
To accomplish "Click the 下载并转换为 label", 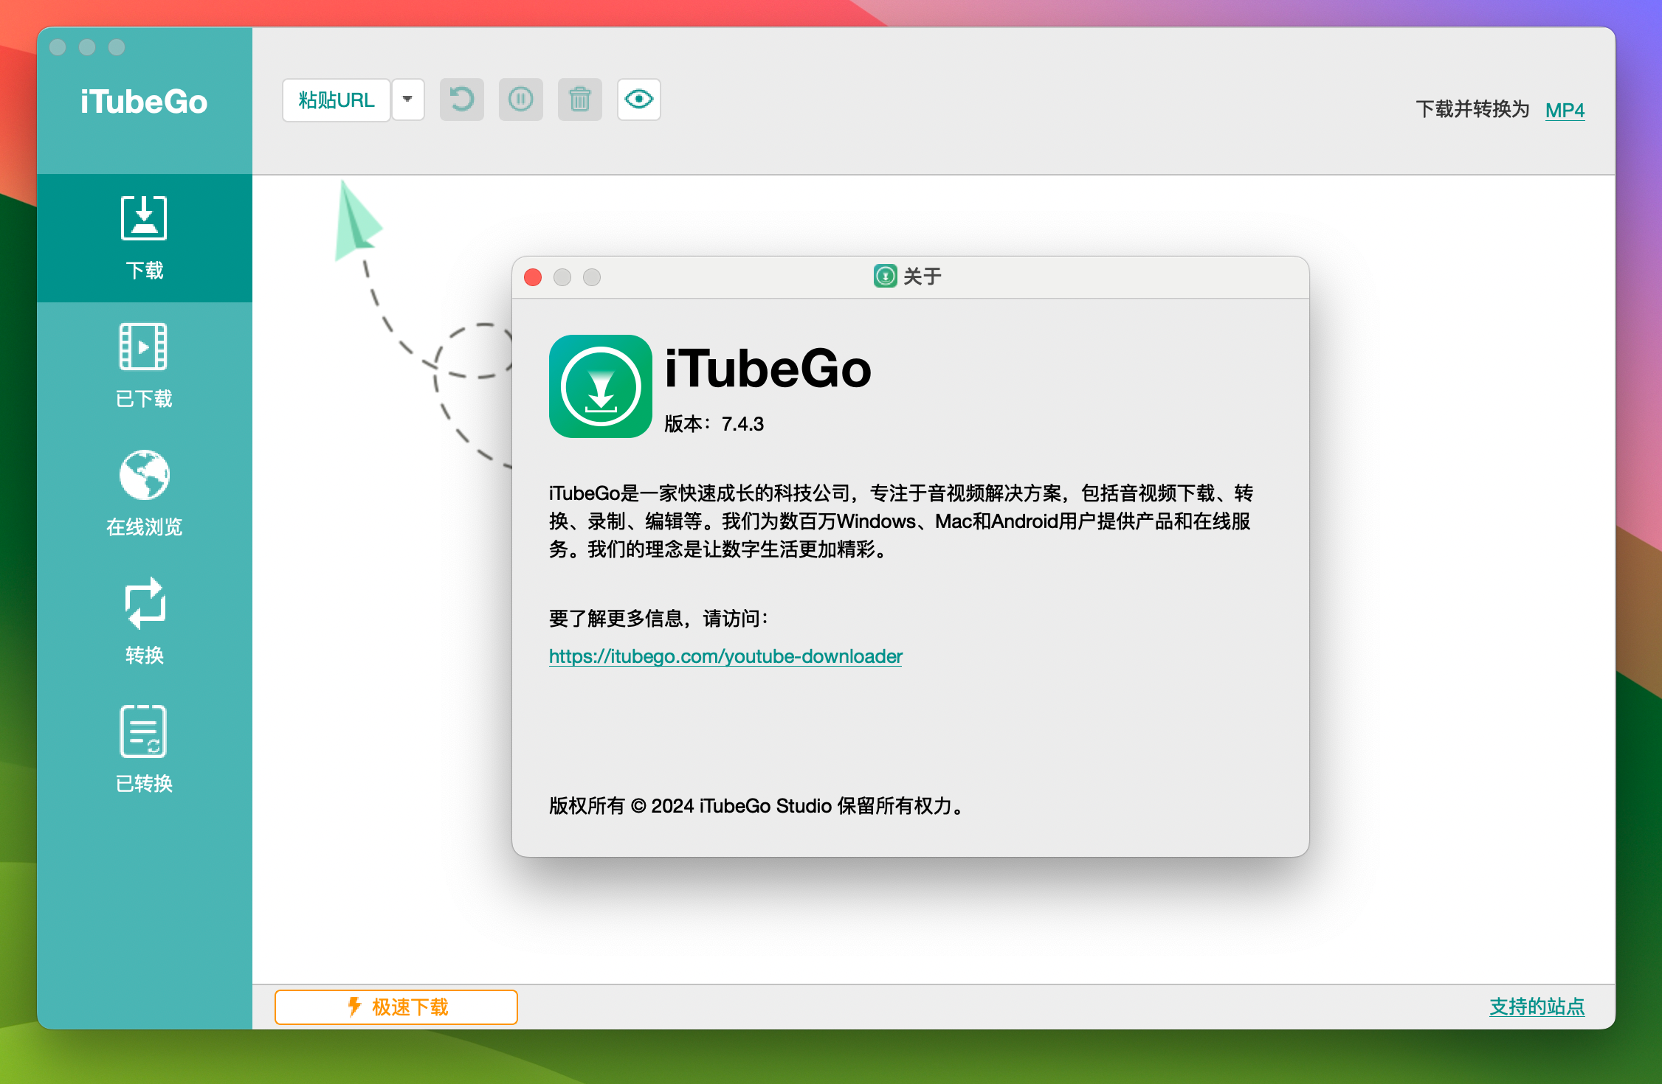I will [1472, 110].
